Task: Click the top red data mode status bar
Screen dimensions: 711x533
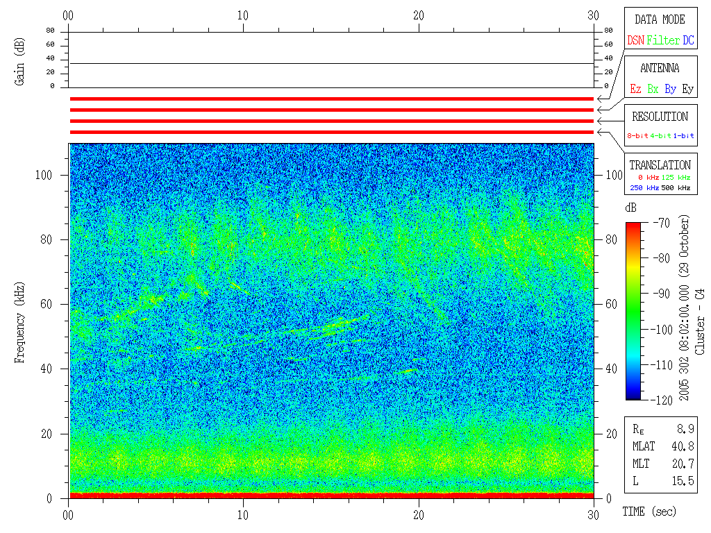Action: pos(332,99)
